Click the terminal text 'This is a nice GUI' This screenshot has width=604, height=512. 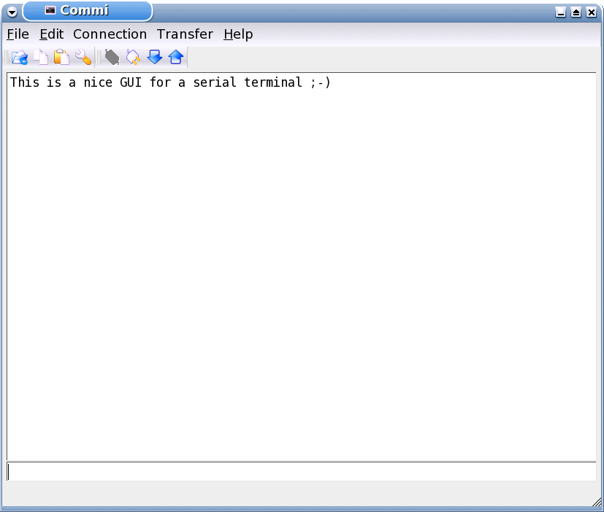76,82
